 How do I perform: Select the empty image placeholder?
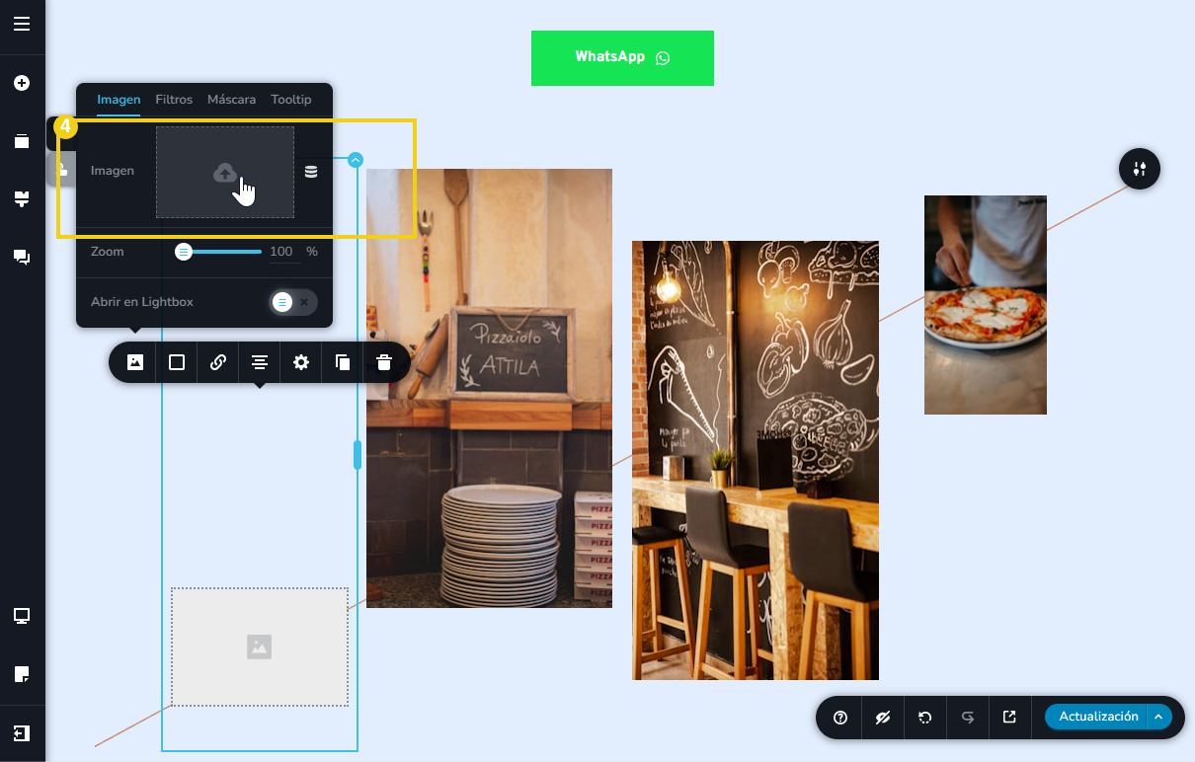pyautogui.click(x=260, y=648)
